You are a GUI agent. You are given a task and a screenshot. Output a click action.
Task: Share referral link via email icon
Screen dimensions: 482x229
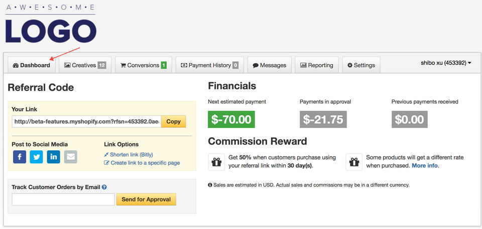(71, 157)
